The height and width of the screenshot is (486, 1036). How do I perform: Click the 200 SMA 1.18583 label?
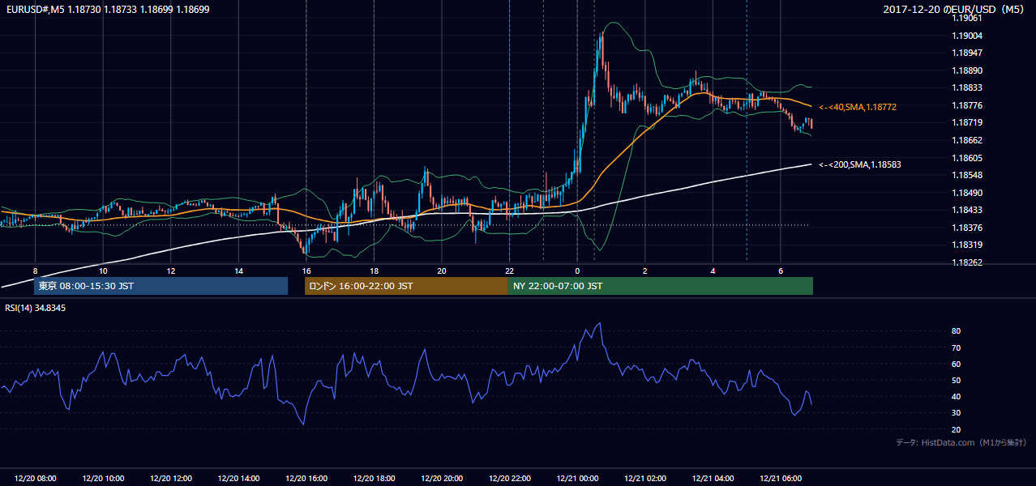point(859,164)
